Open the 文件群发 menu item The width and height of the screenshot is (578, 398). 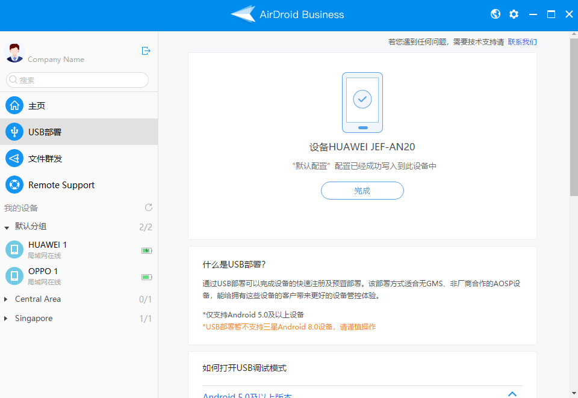(x=79, y=158)
